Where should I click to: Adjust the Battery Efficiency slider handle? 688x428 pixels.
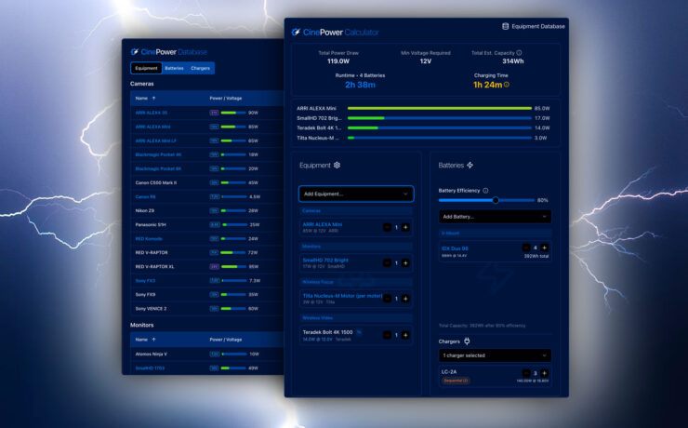[496, 200]
